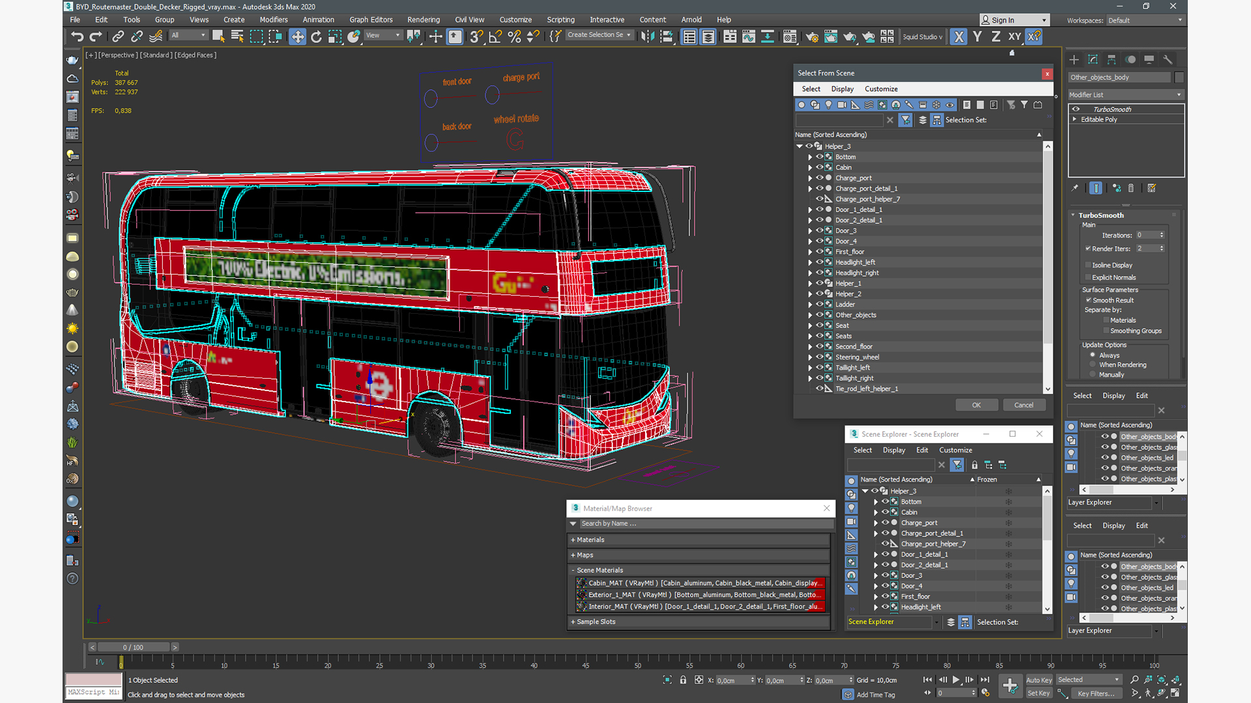Click the Undo arrow in main toolbar

(77, 37)
